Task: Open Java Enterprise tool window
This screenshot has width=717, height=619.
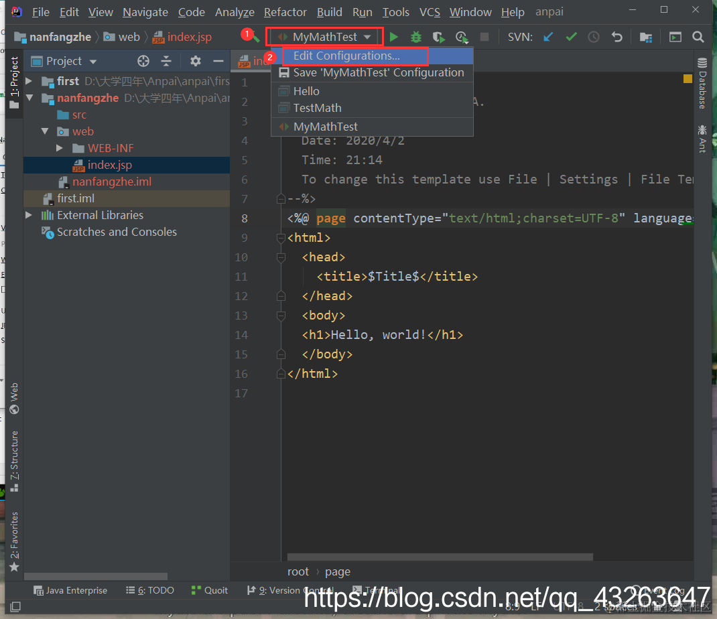Action: click(70, 590)
